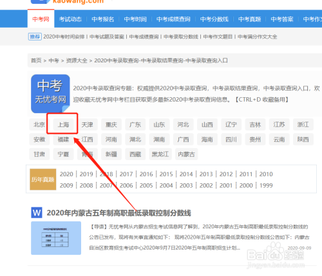The width and height of the screenshot is (322, 276).
Task: Select the 黑龙江 region button
Action: point(160,154)
